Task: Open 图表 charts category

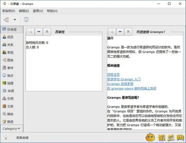Action: click(12, 60)
